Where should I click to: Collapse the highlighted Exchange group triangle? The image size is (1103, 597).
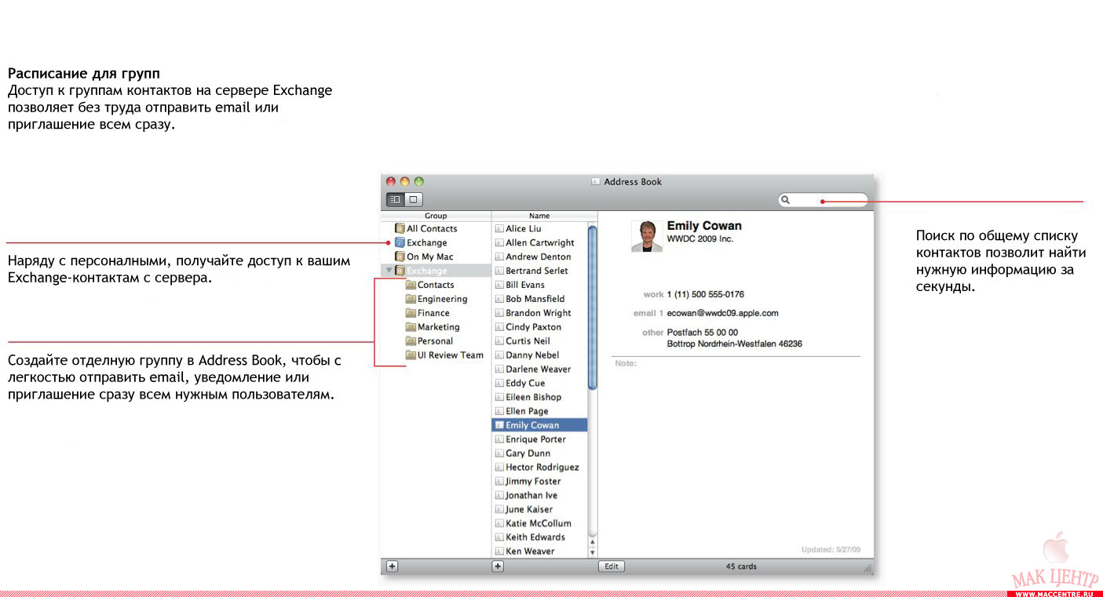click(389, 271)
